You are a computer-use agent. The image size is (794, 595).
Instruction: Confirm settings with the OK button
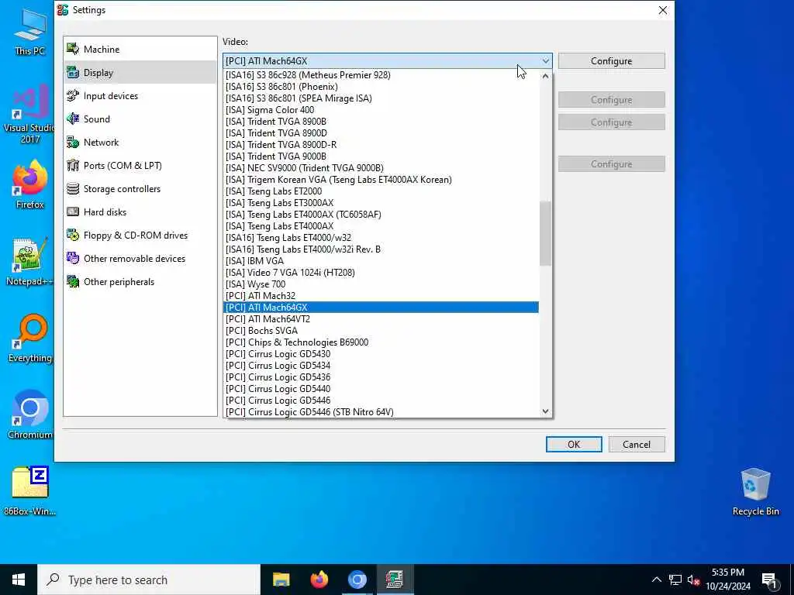(574, 444)
